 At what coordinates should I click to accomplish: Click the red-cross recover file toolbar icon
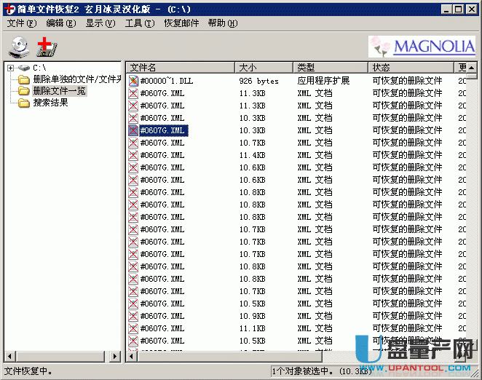[x=47, y=47]
